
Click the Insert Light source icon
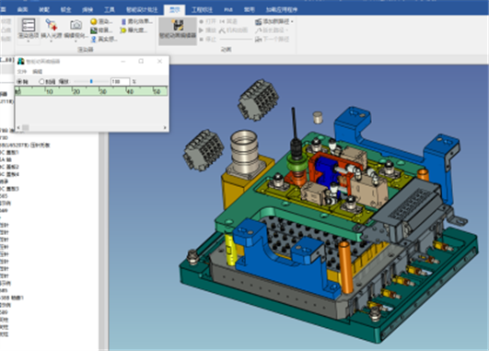51,25
